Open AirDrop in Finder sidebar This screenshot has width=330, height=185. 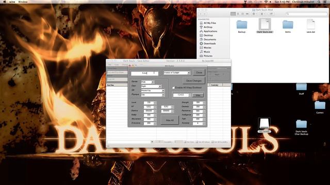(x=206, y=27)
